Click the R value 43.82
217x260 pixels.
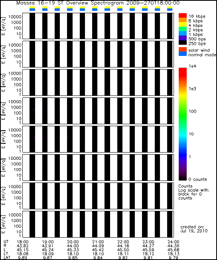(x=22, y=246)
